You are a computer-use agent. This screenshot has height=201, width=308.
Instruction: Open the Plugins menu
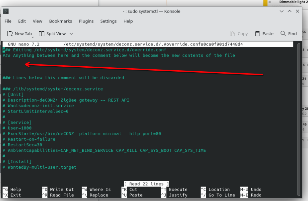[x=86, y=21]
